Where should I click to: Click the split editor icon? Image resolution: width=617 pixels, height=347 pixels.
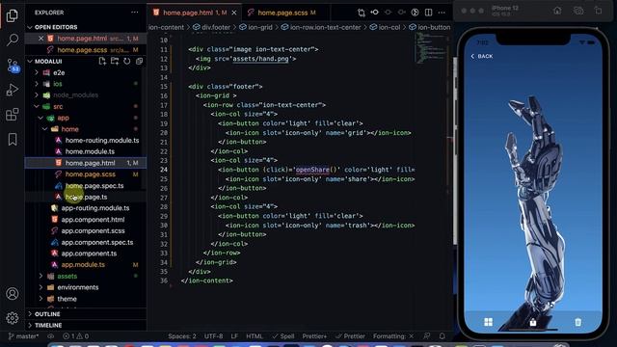(428, 13)
